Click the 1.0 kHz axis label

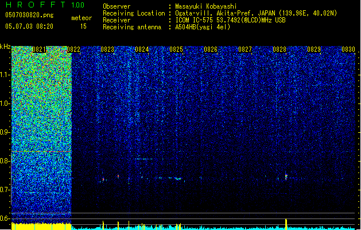coord(5,103)
